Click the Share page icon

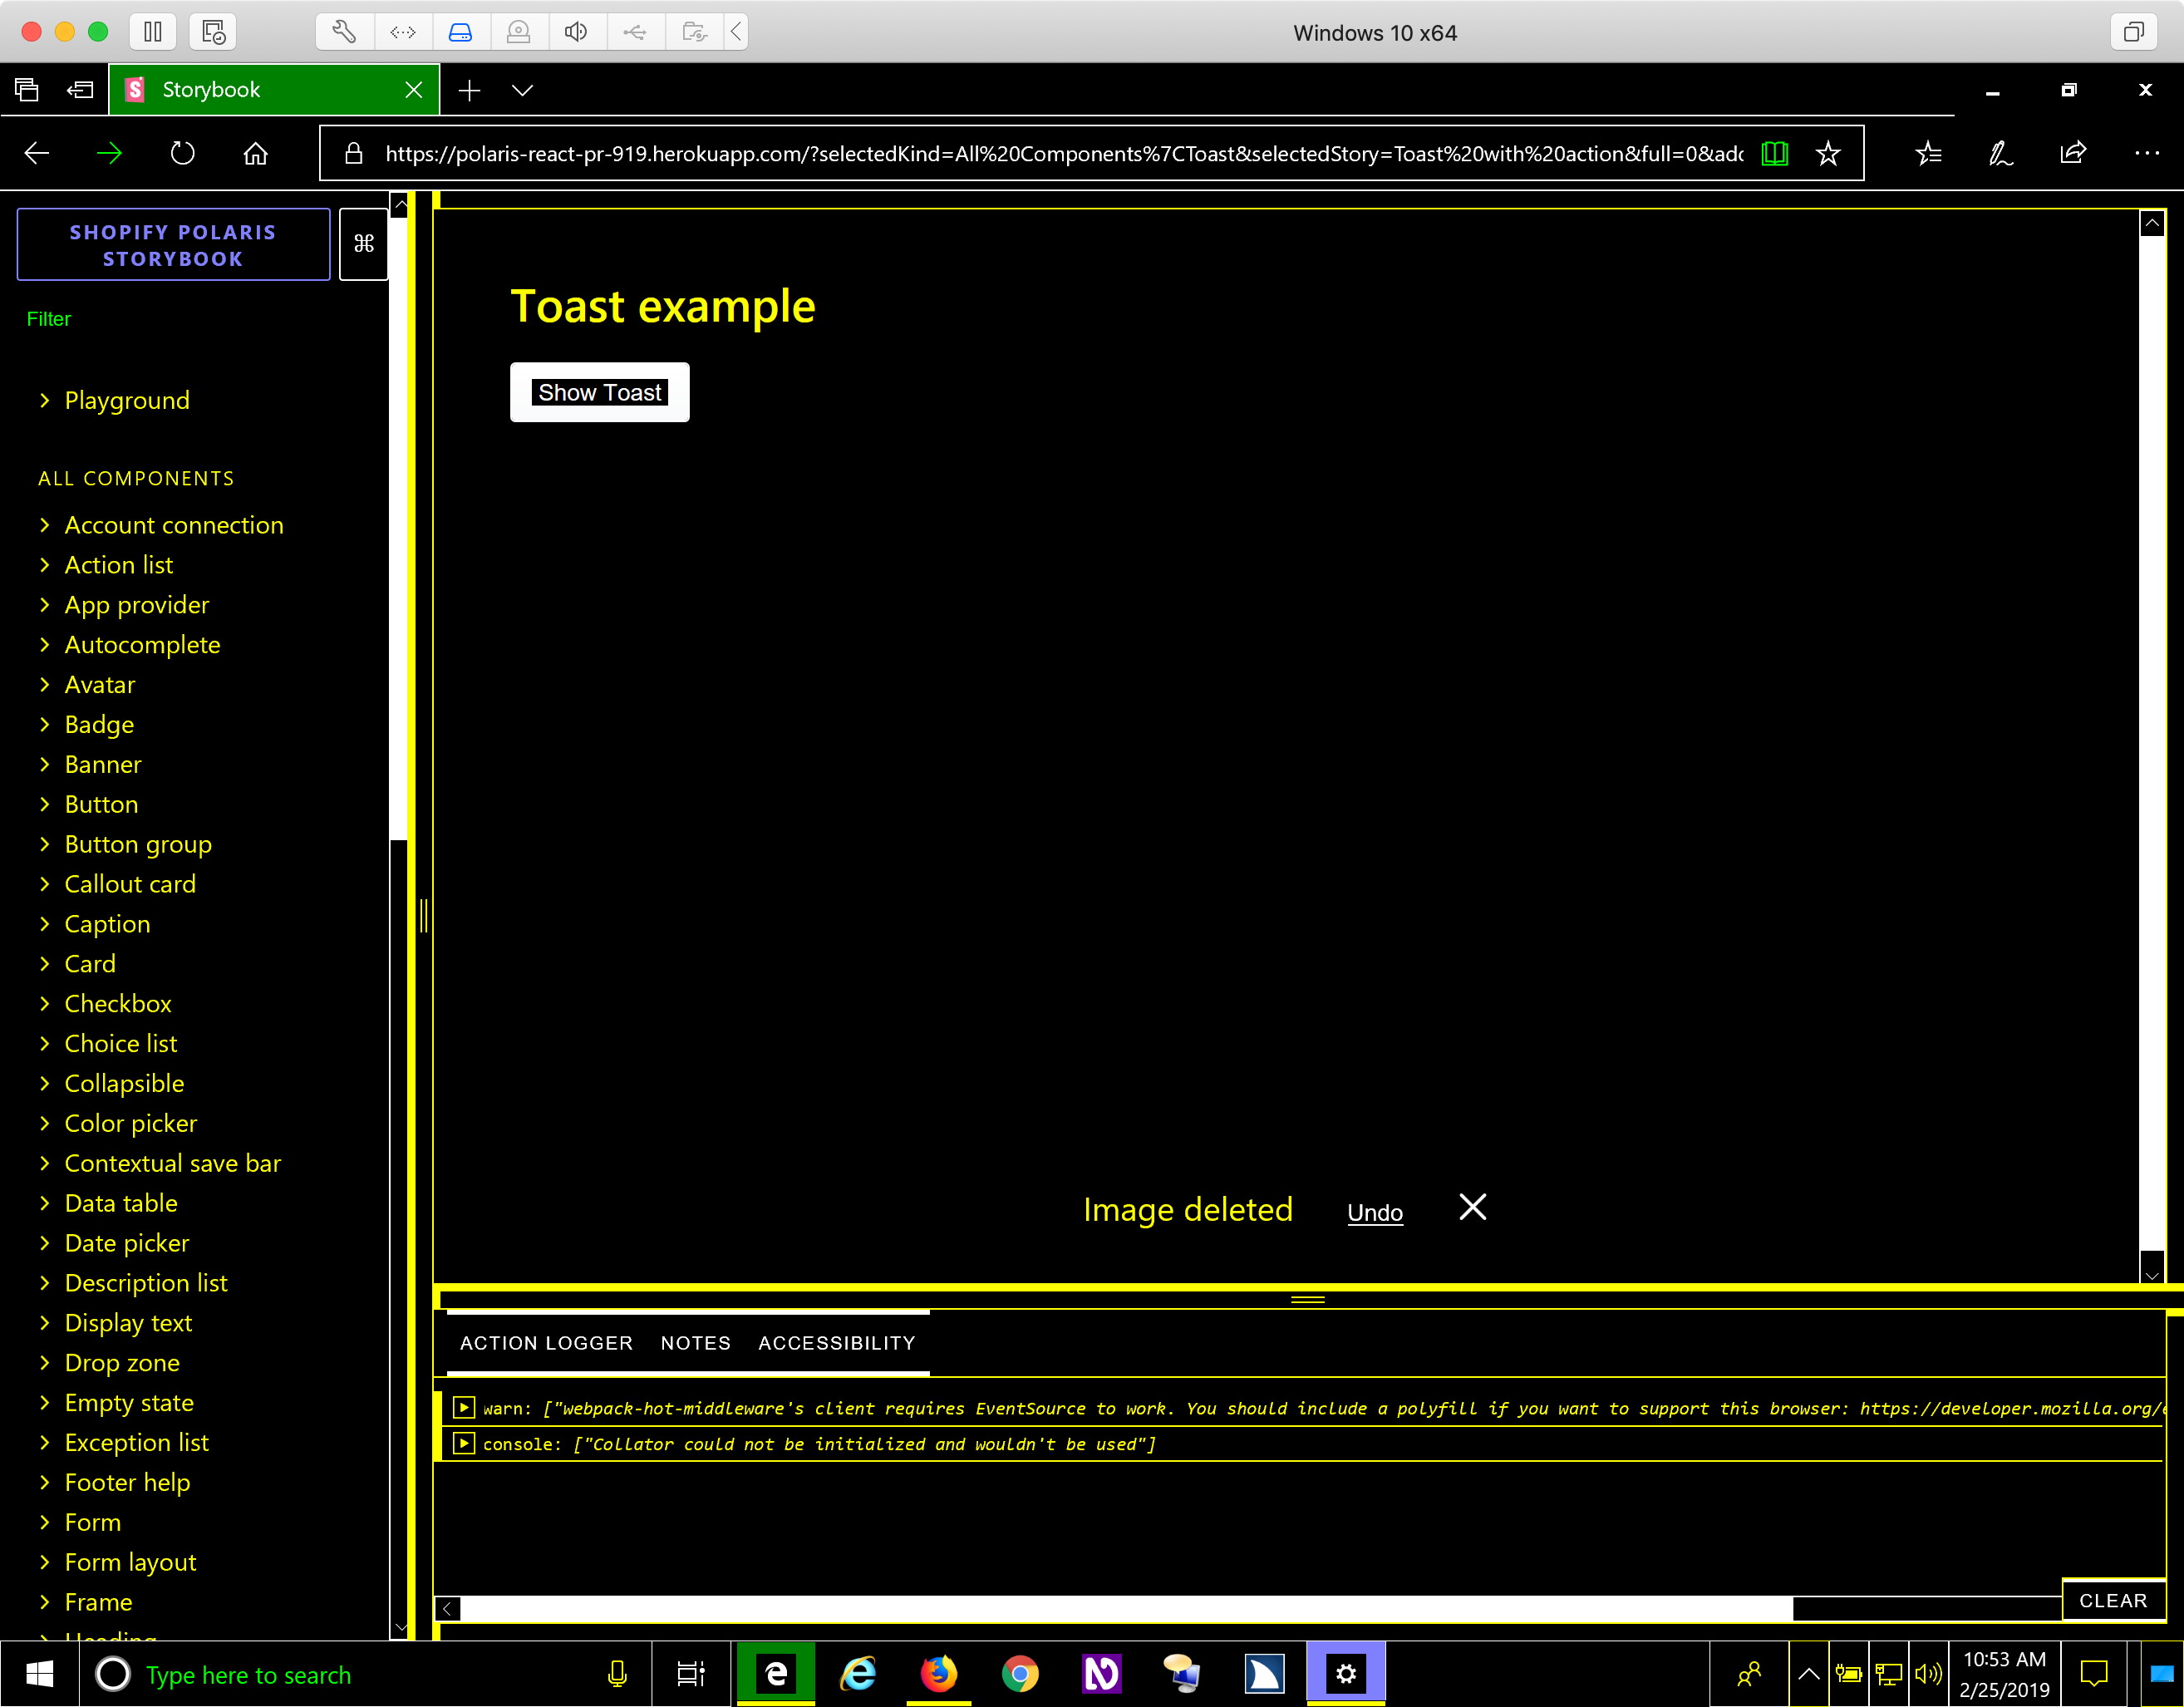(2073, 153)
